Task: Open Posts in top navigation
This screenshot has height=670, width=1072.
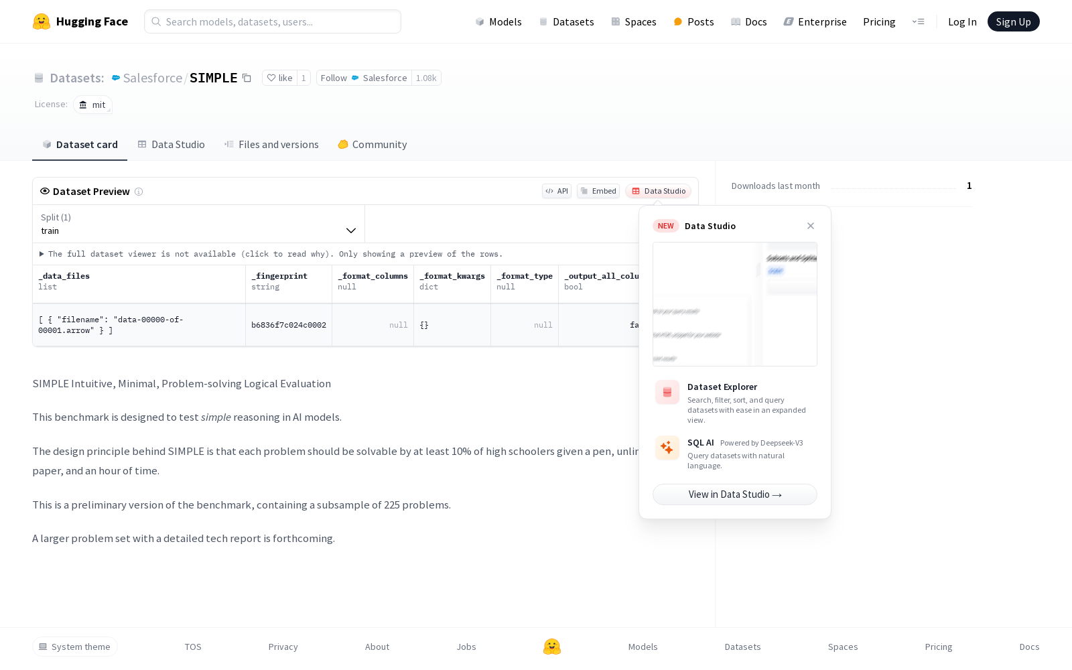Action: point(693,21)
